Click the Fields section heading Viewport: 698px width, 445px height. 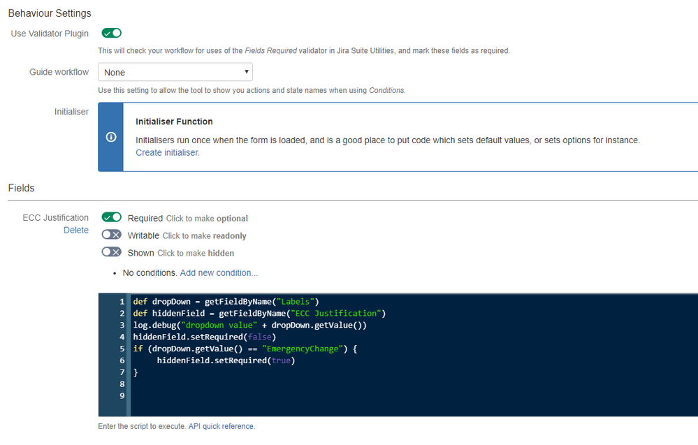22,188
